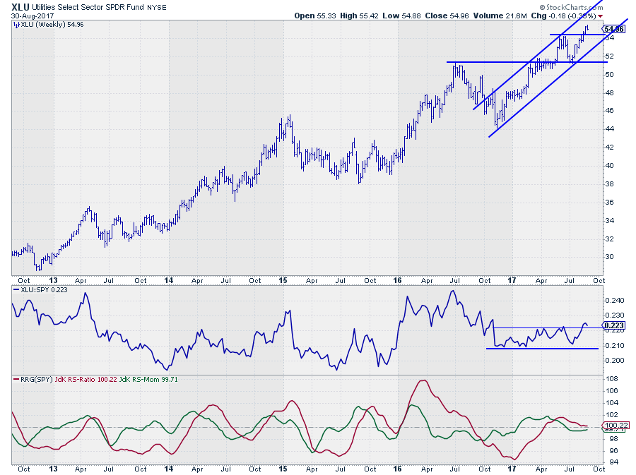Click the 0.240 ratio axis label
The height and width of the screenshot is (475, 636).
pos(615,301)
